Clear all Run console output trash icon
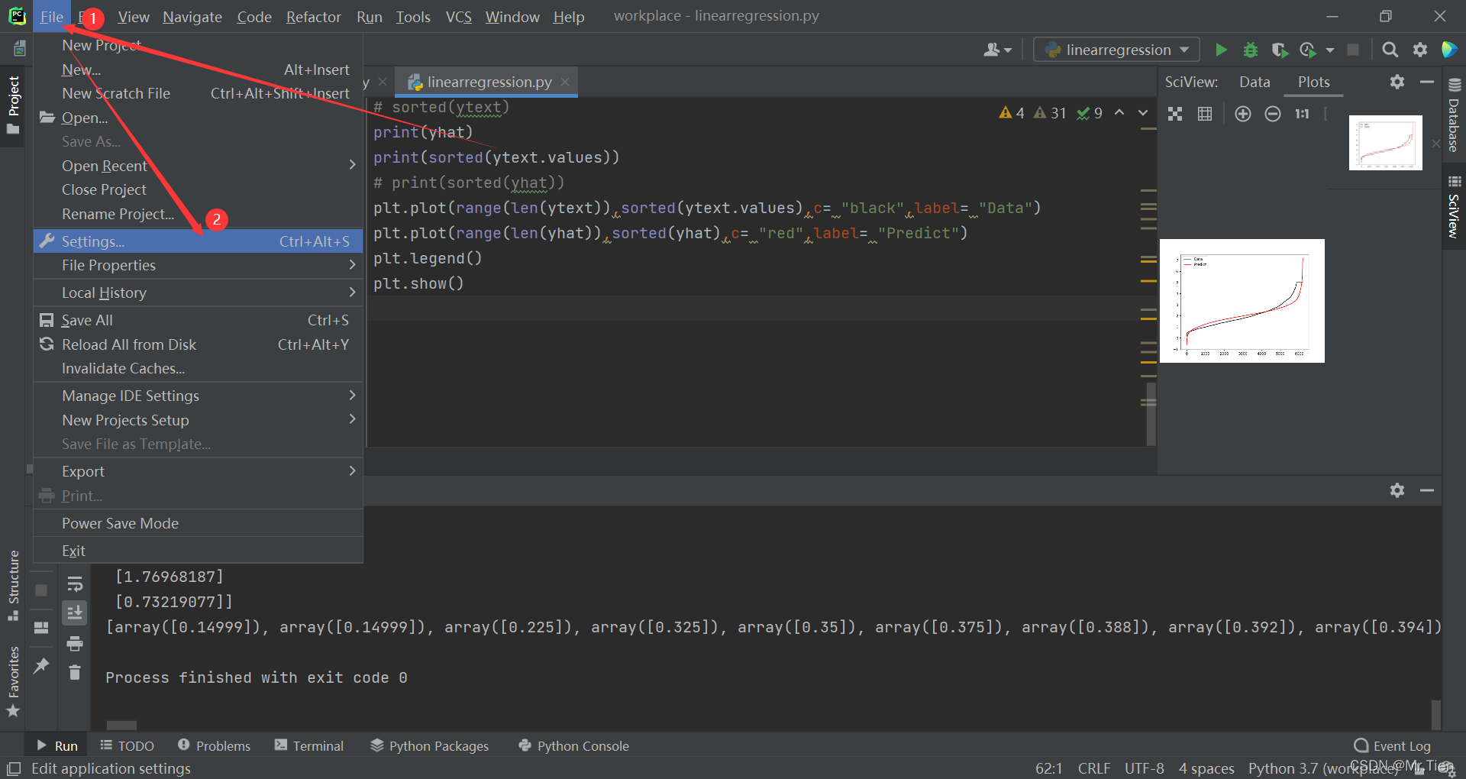The image size is (1466, 779). (x=75, y=672)
